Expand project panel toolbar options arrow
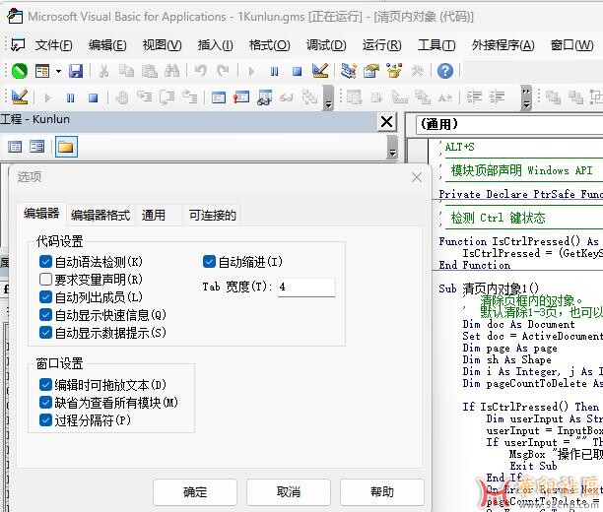603x512 pixels. (x=392, y=148)
